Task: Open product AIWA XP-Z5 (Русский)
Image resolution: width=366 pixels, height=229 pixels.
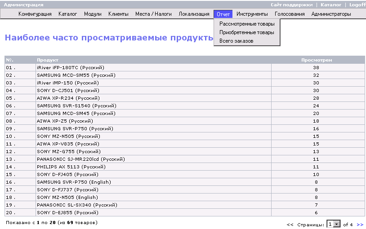Action: (x=65, y=121)
